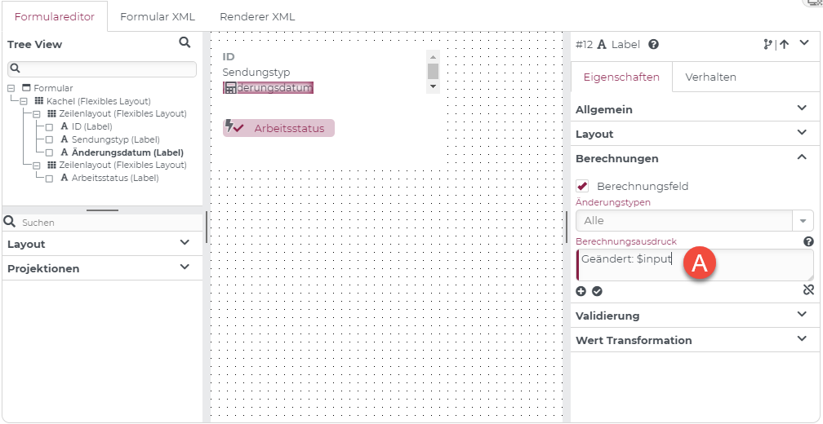Screen dimensions: 823x424
Task: Open the Verhalten tab
Action: pos(710,77)
